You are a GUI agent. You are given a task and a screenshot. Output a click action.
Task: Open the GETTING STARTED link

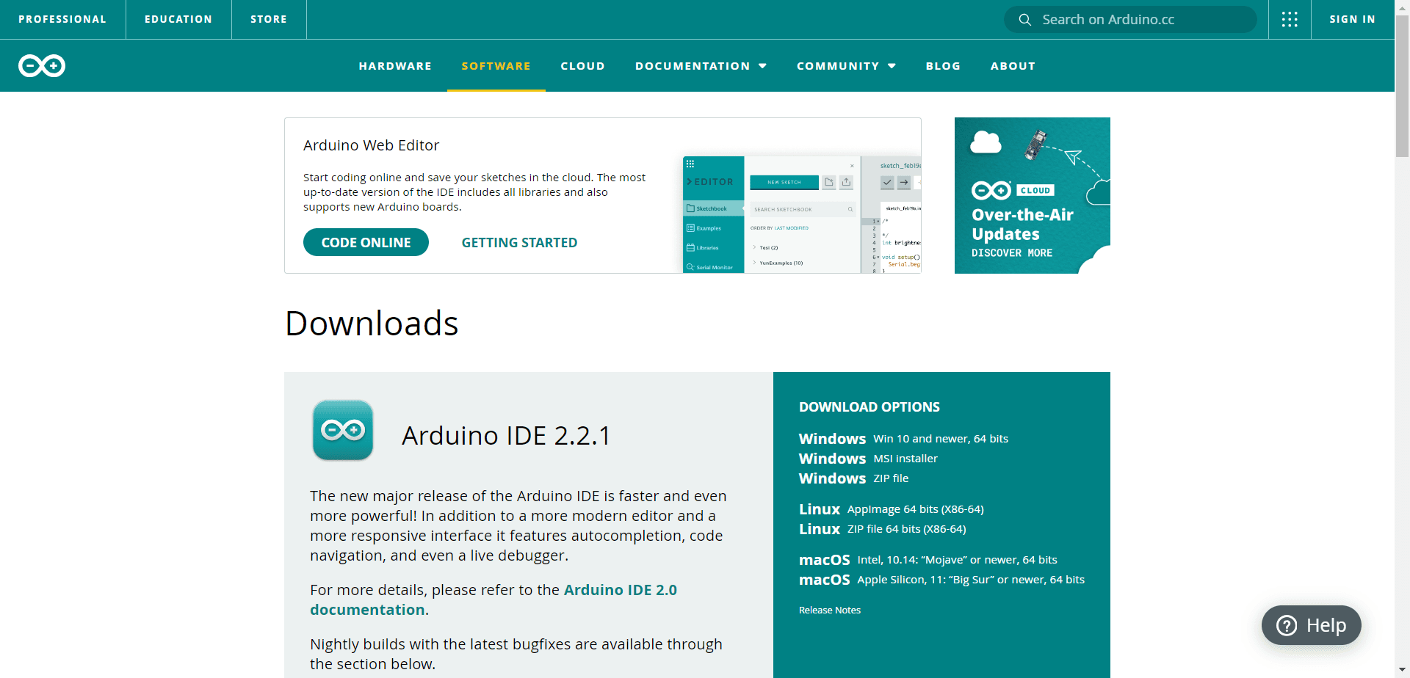point(519,243)
